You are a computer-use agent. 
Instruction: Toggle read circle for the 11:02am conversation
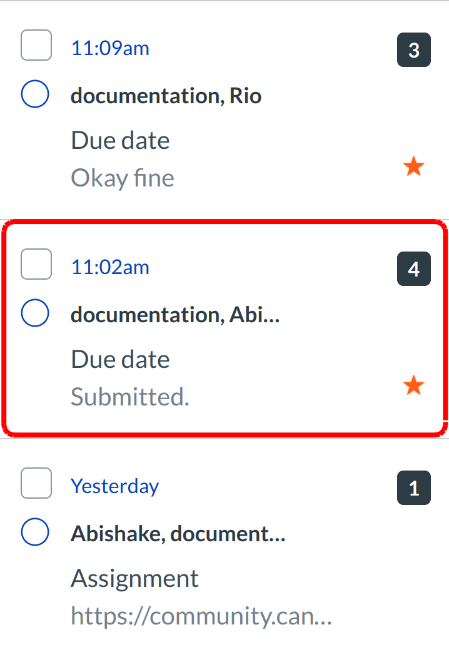35,313
